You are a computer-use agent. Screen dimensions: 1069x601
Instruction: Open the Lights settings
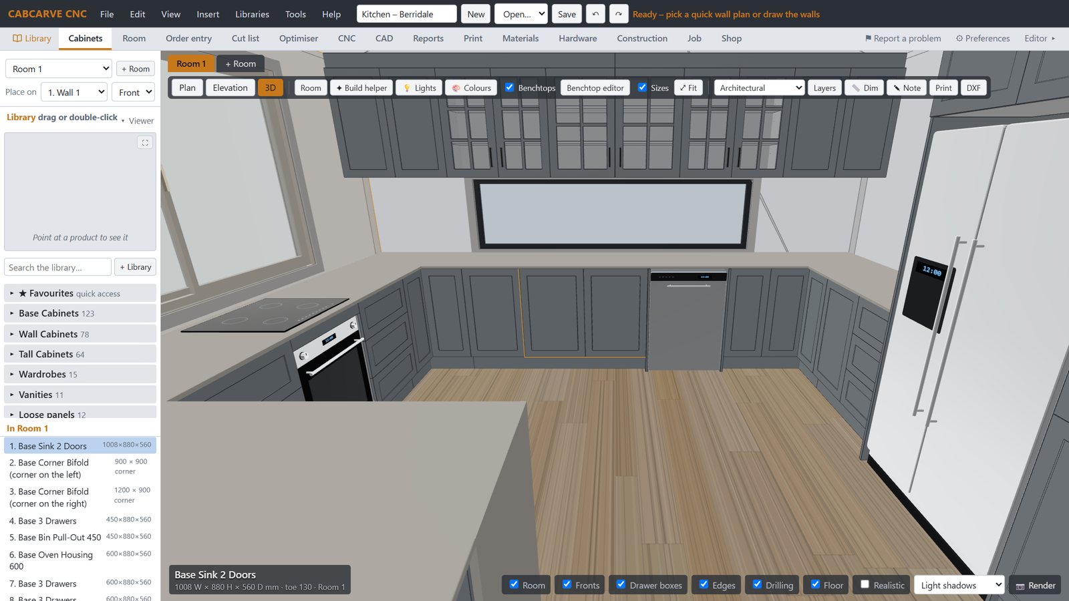(x=419, y=87)
